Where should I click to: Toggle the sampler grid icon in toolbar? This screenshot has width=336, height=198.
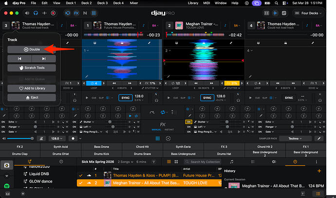(93, 13)
